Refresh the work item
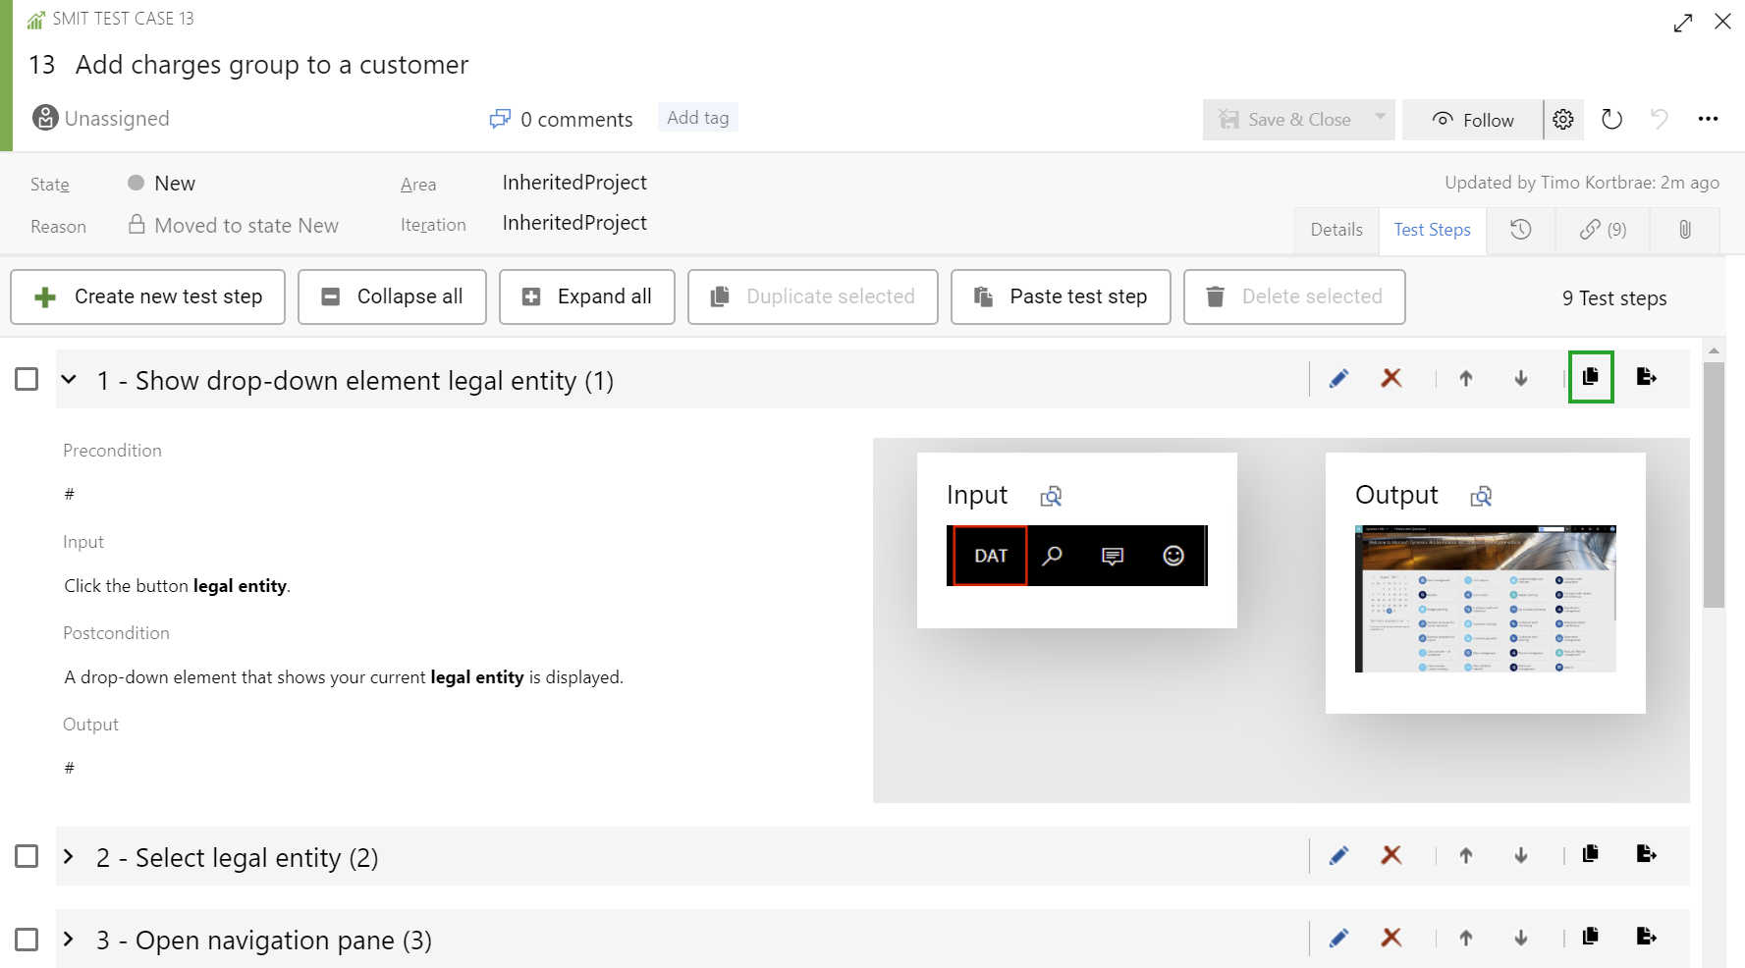 pyautogui.click(x=1611, y=120)
